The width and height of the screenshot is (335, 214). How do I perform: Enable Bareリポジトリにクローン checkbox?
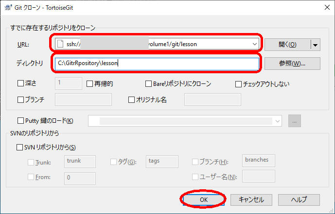[x=149, y=83]
